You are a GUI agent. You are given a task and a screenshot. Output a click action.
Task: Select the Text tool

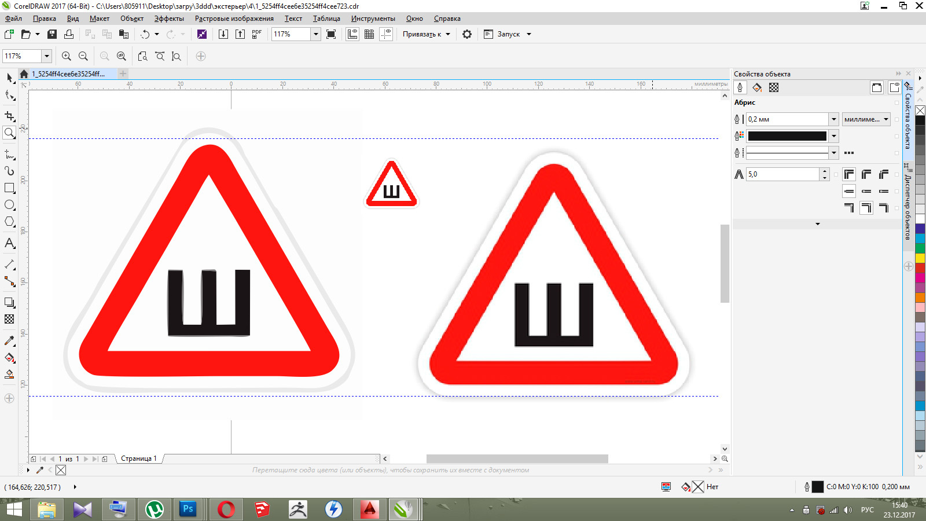(x=9, y=243)
